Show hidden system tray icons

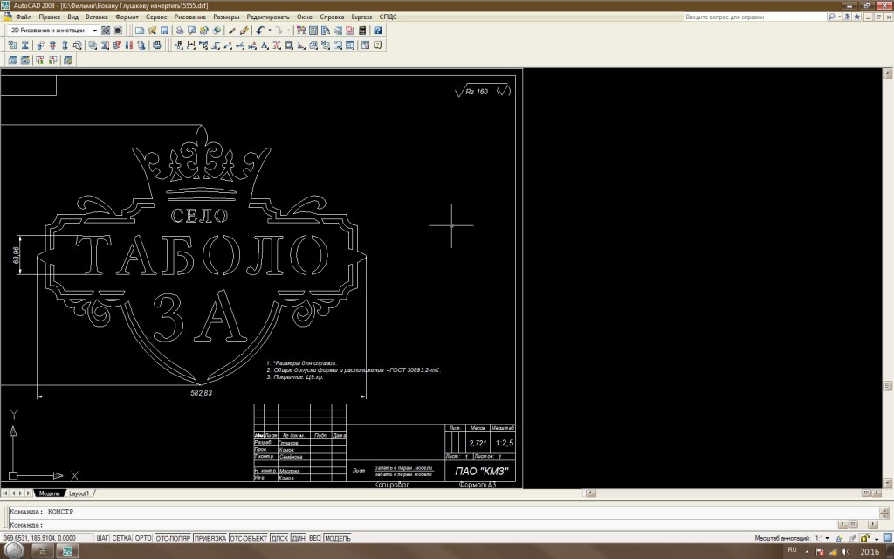click(x=807, y=552)
